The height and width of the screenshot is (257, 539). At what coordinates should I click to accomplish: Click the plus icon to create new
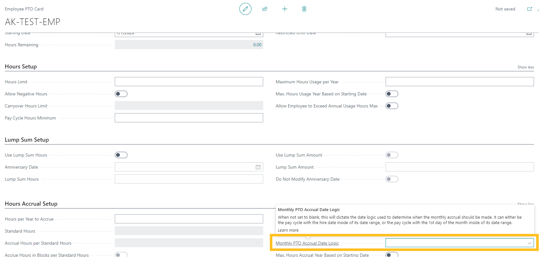pyautogui.click(x=284, y=9)
